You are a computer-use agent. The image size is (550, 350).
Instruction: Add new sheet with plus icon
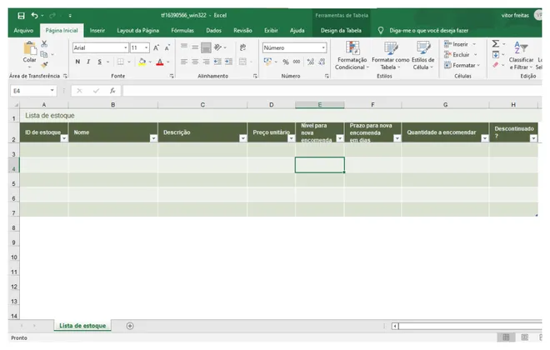click(x=130, y=326)
